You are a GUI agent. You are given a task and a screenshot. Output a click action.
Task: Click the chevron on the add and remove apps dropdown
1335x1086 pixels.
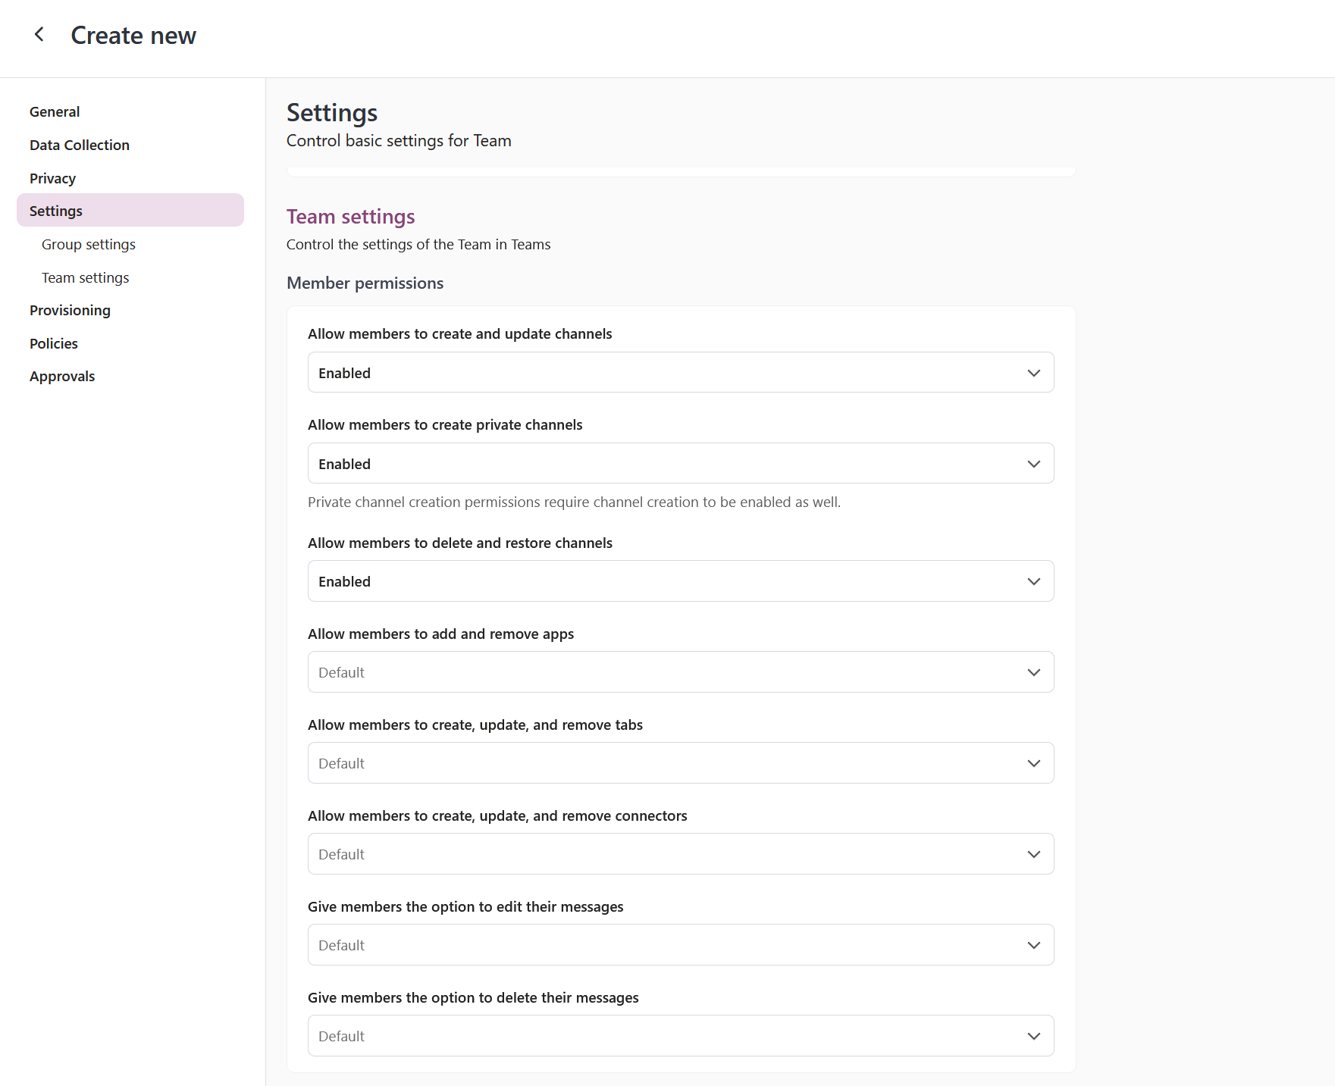1034,671
